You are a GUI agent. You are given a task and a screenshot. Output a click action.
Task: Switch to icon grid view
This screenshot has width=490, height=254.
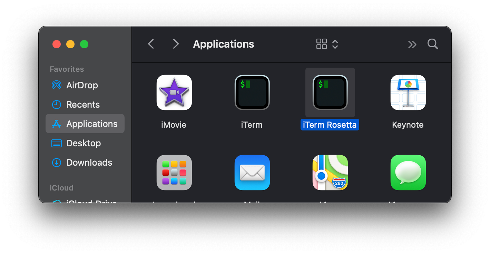point(322,44)
